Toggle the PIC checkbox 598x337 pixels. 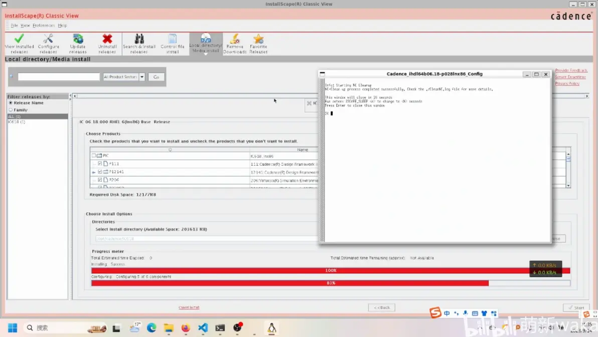pyautogui.click(x=93, y=156)
